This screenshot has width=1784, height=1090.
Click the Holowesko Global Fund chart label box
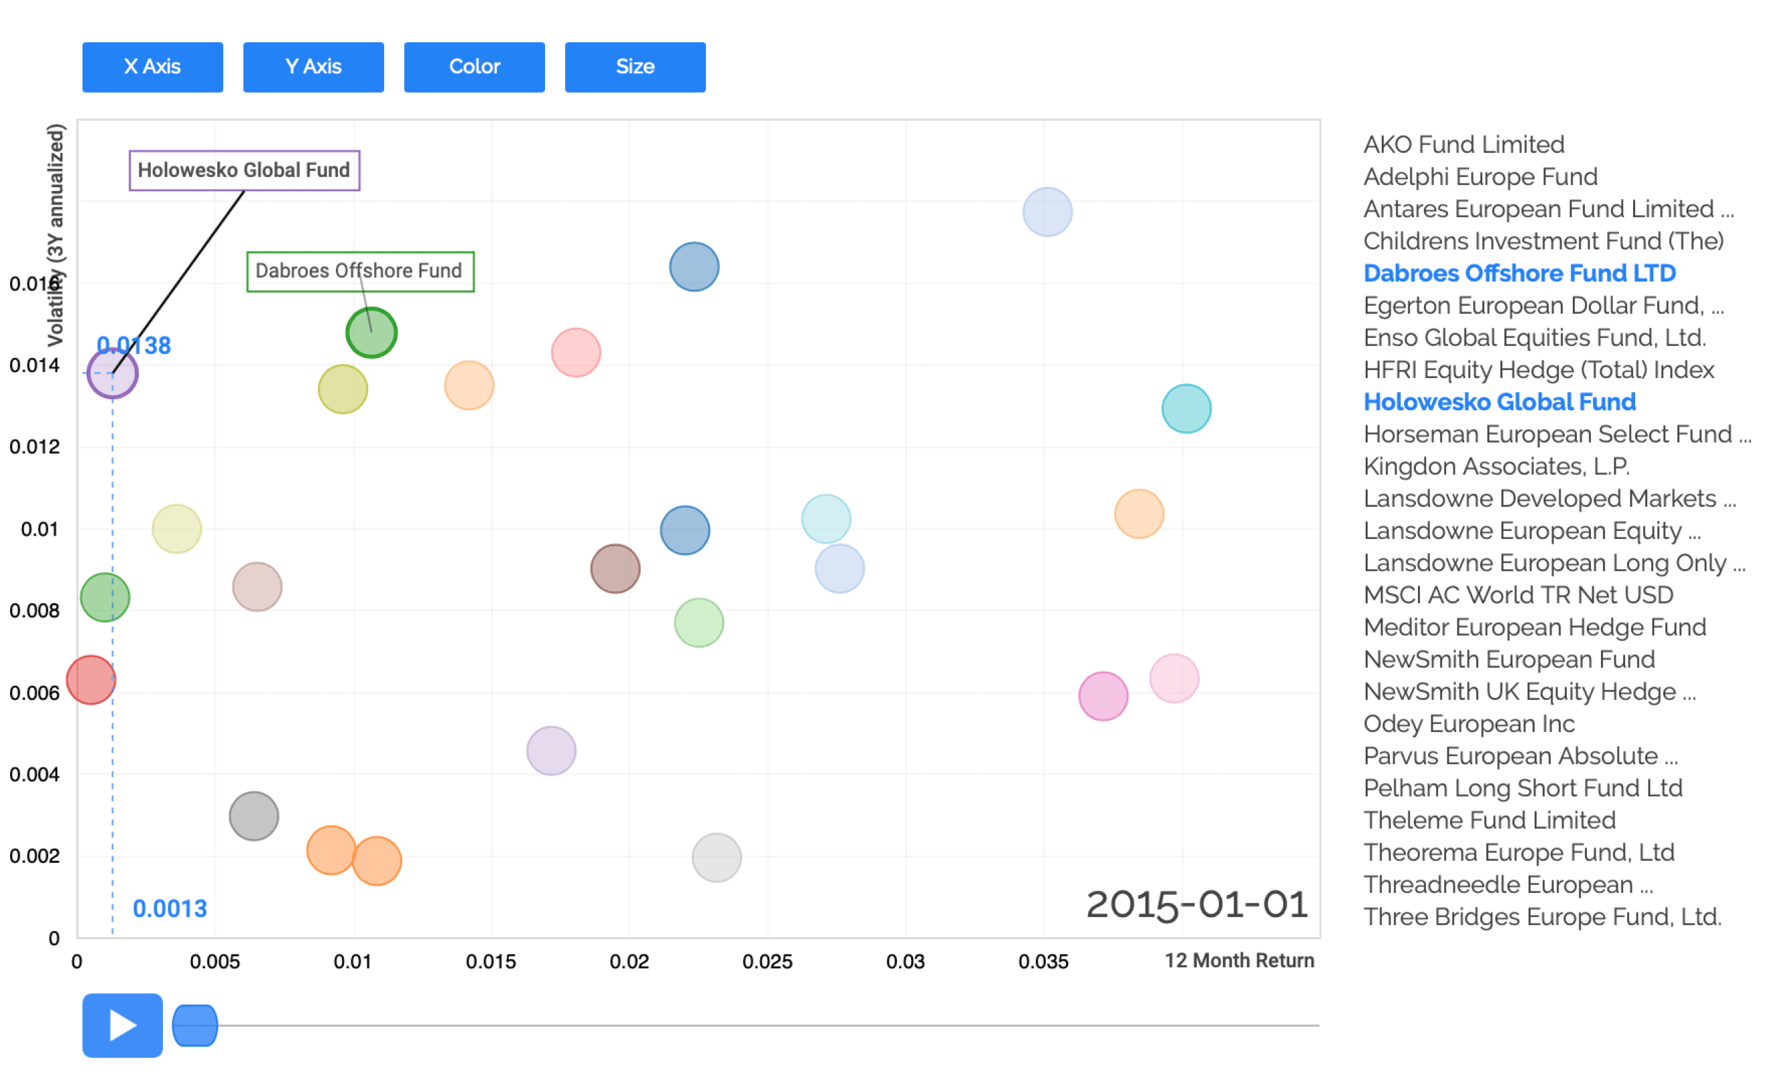click(x=244, y=171)
